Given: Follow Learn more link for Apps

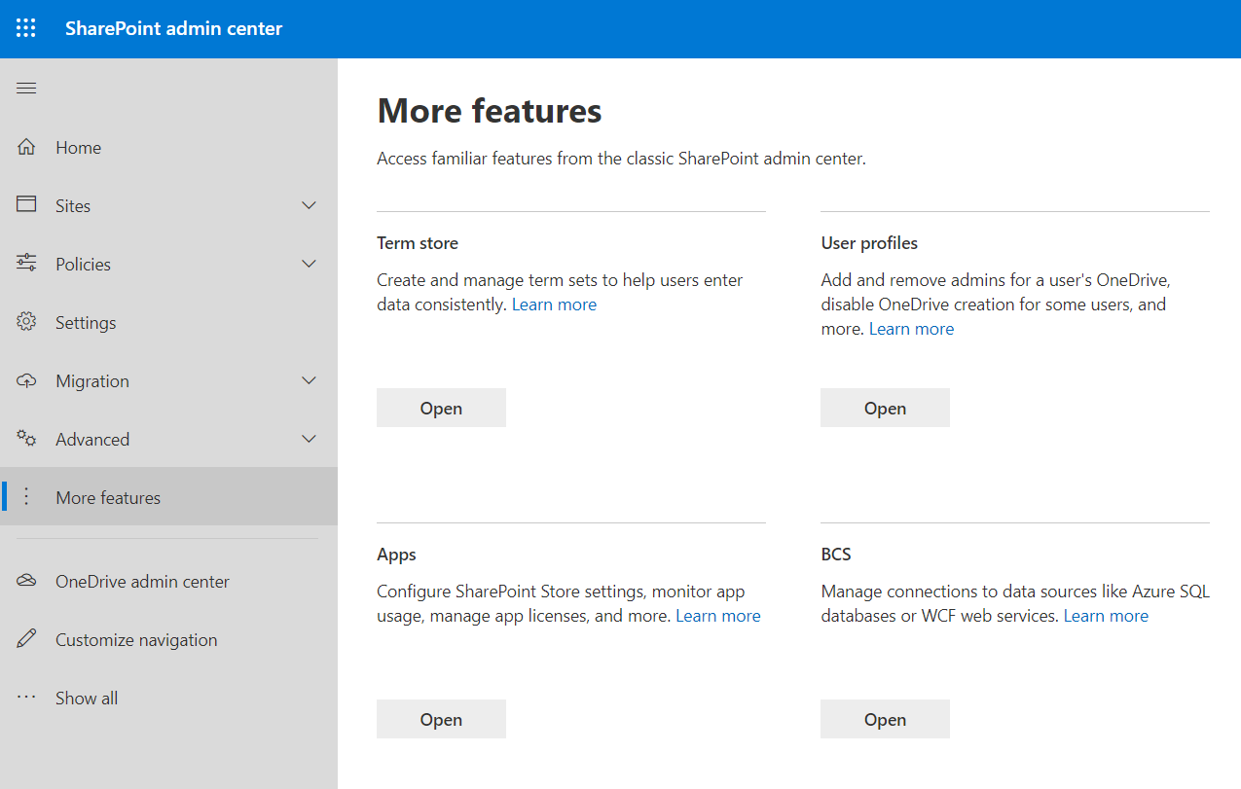Looking at the screenshot, I should [x=718, y=616].
